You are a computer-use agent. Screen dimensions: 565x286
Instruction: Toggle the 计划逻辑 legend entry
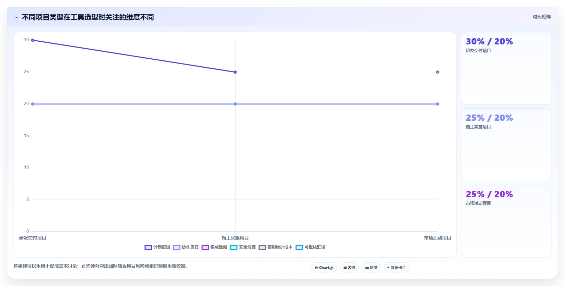point(157,247)
